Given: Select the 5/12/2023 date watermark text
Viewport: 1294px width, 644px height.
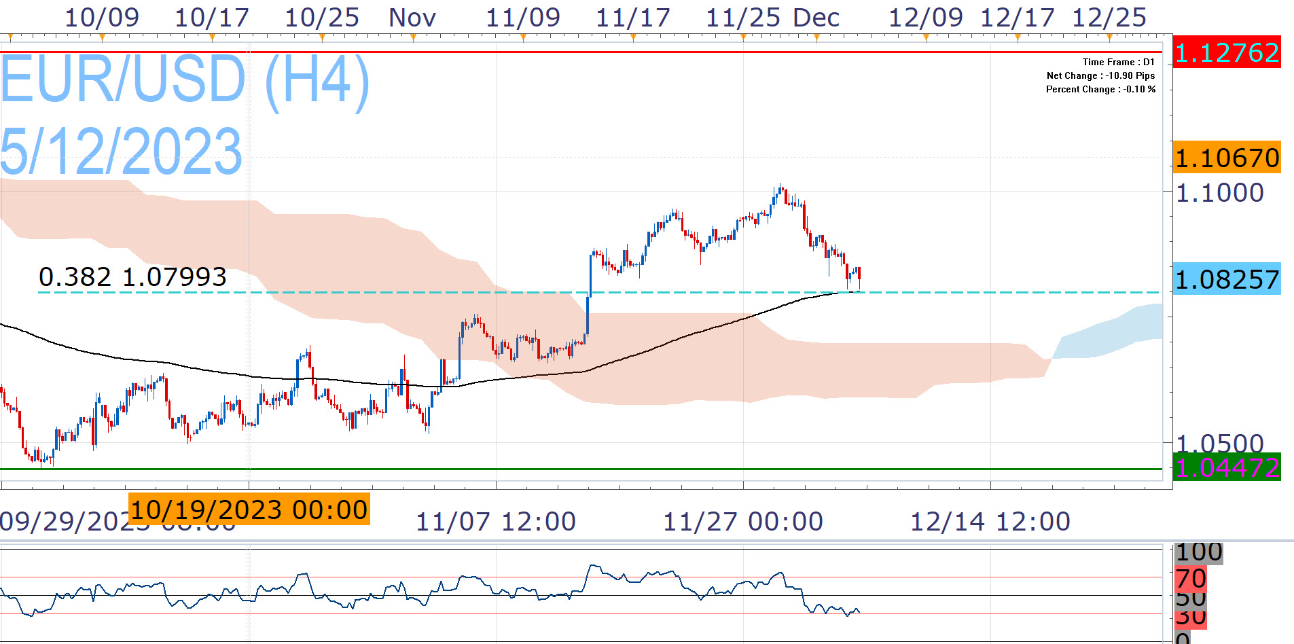Looking at the screenshot, I should pyautogui.click(x=121, y=151).
